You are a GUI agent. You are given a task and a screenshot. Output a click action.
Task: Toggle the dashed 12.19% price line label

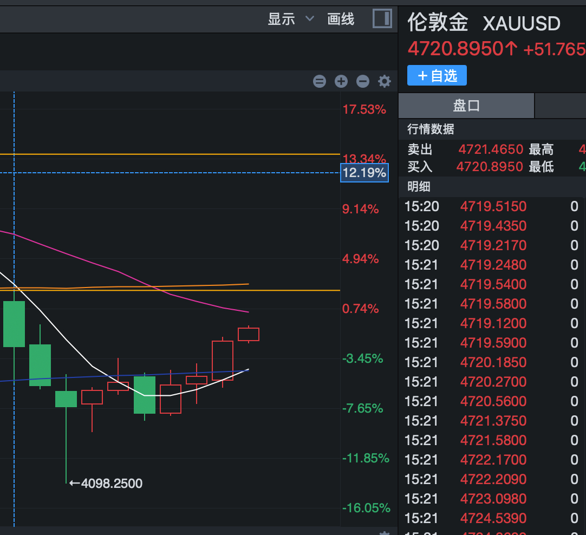coord(363,172)
